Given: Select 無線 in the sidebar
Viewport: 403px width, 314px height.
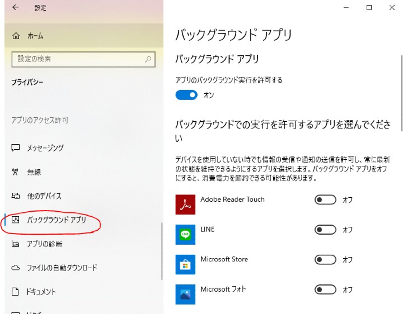Looking at the screenshot, I should [x=84, y=172].
